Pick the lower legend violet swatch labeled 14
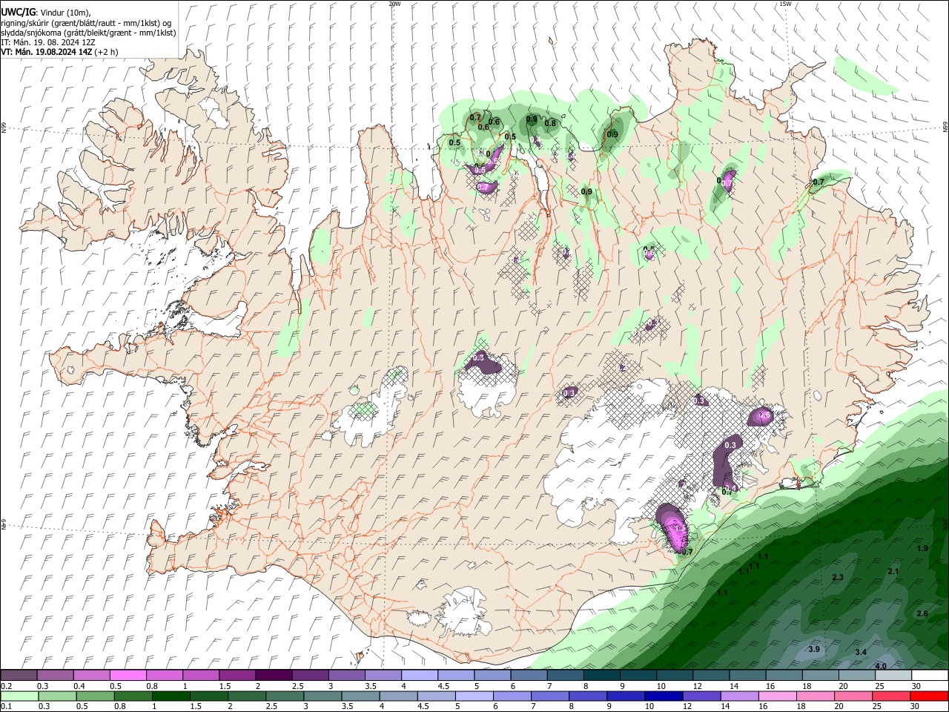The height and width of the screenshot is (712, 949). (x=740, y=696)
